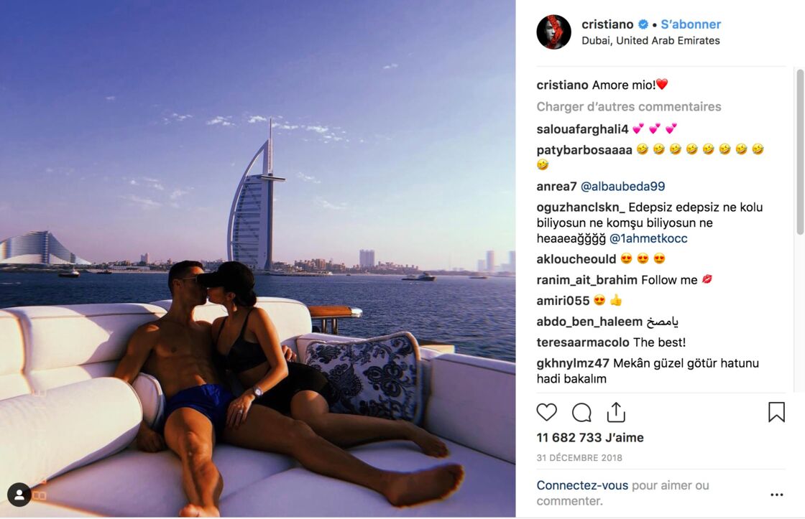Like the post with heart icon
Viewport: 805px width, 519px height.
coord(547,412)
